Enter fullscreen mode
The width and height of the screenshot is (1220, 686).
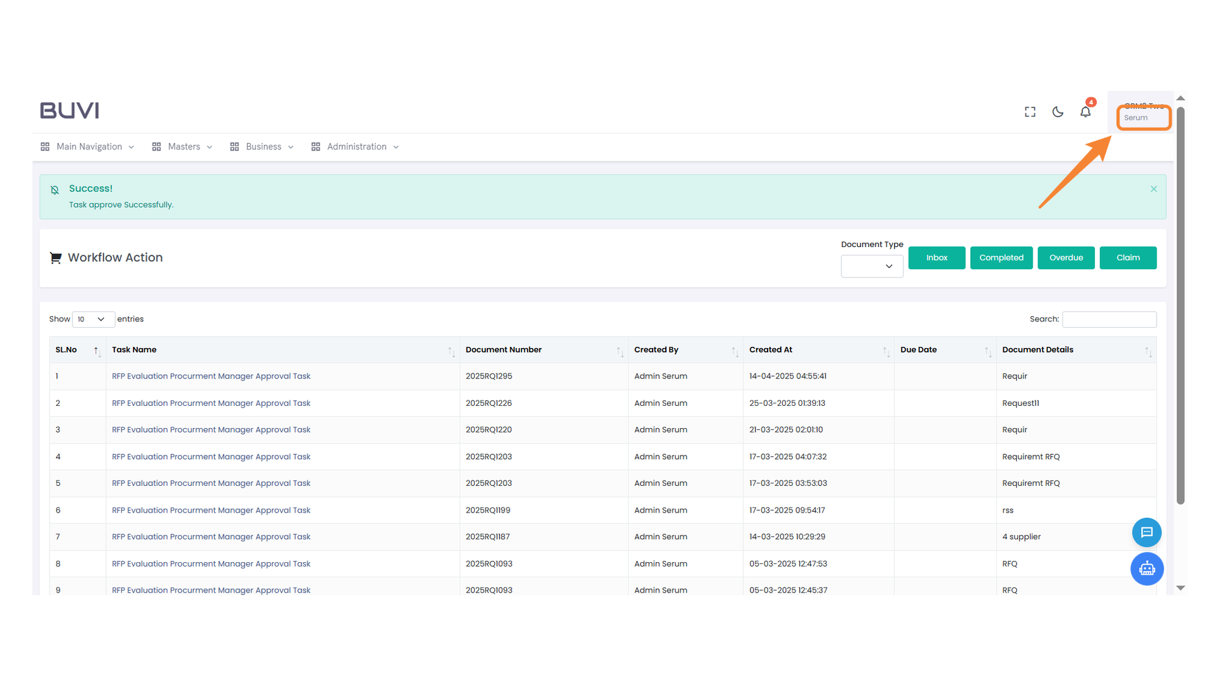(x=1029, y=111)
